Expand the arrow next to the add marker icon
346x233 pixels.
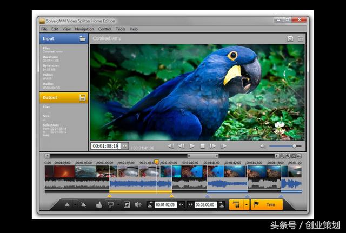click(x=75, y=205)
